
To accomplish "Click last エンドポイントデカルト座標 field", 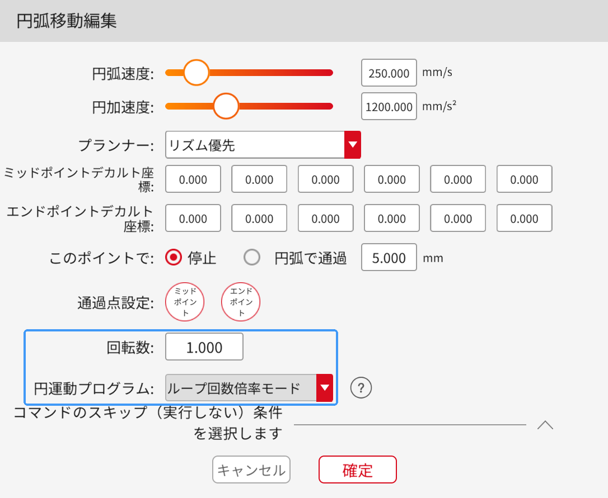I will 525,219.
